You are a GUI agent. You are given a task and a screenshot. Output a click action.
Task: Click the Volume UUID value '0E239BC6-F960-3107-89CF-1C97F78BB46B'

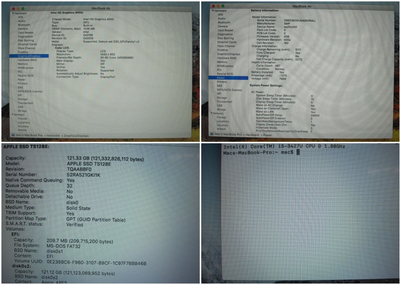click(x=96, y=263)
